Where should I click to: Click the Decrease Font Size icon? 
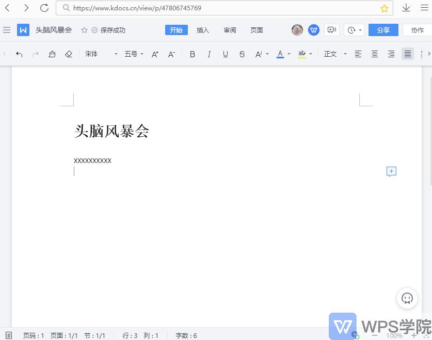point(171,54)
